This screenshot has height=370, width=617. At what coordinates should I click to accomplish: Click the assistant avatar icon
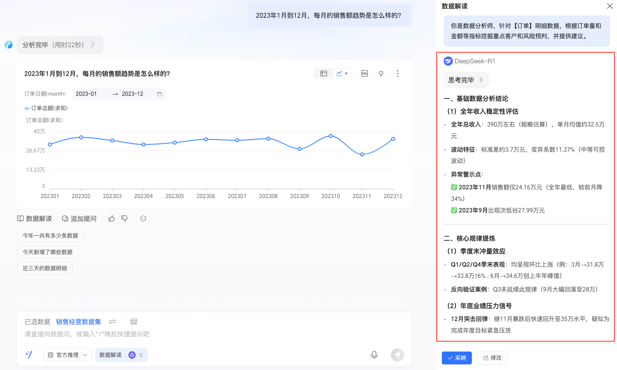[8, 45]
